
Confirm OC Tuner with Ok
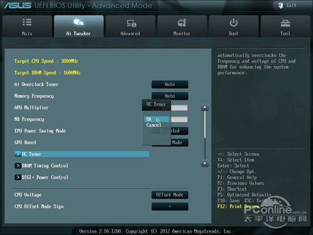156,119
